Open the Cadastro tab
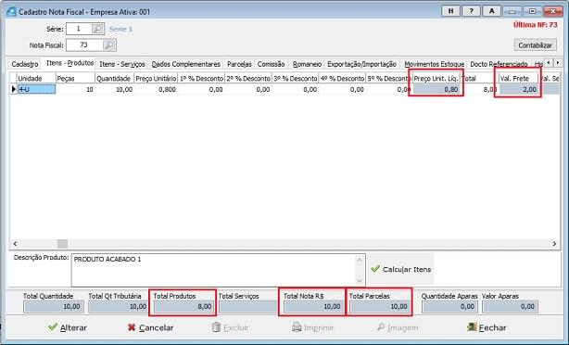Viewport: 569px width, 345px height. 25,64
